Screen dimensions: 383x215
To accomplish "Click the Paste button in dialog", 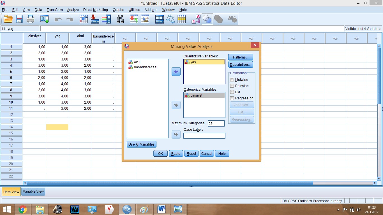I will (x=176, y=153).
